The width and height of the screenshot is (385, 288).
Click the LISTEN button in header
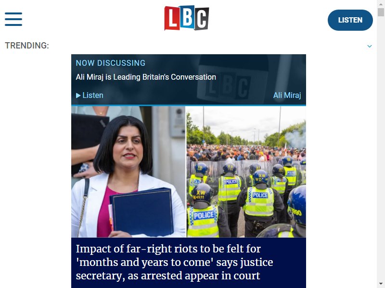[x=350, y=20]
